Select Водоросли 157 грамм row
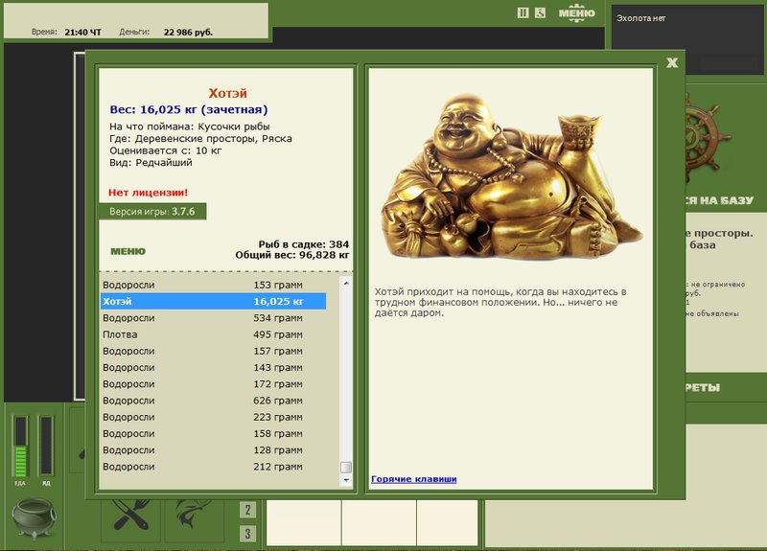Screen dimensions: 767x551 [213, 351]
